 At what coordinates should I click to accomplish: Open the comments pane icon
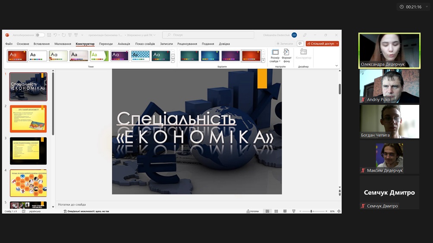click(x=300, y=43)
